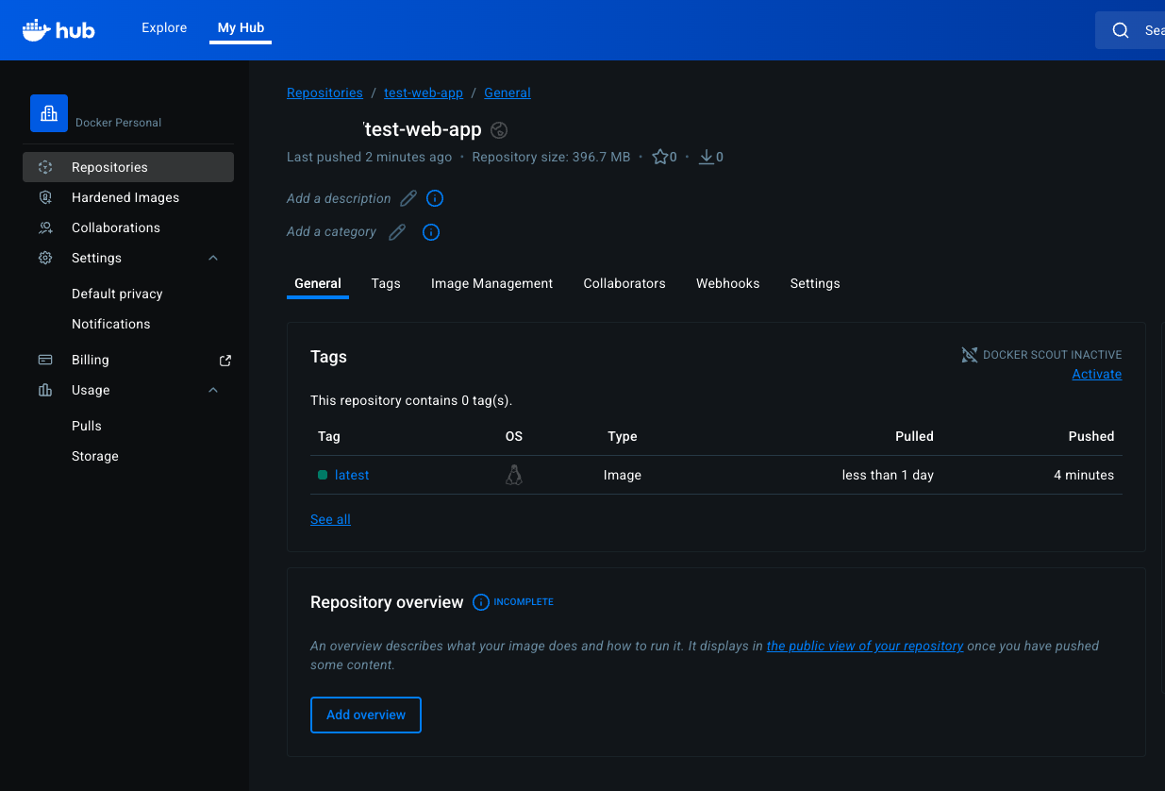
Task: Click the 'Last pushed 2 minutes ago' text
Action: click(369, 157)
